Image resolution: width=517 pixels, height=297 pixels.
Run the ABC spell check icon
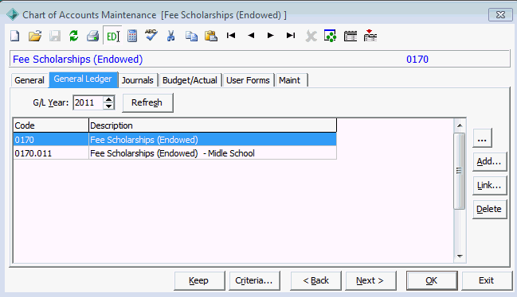click(151, 35)
